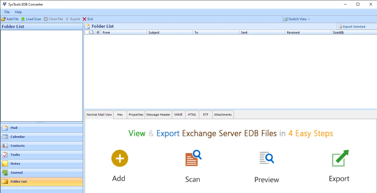Click the Add File toolbar icon
The height and width of the screenshot is (193, 377).
click(3, 19)
